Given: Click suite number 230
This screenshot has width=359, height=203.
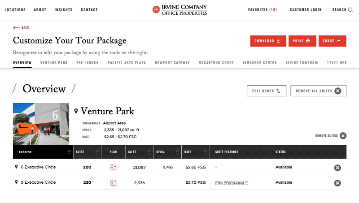Looking at the screenshot, I should pos(87,182).
